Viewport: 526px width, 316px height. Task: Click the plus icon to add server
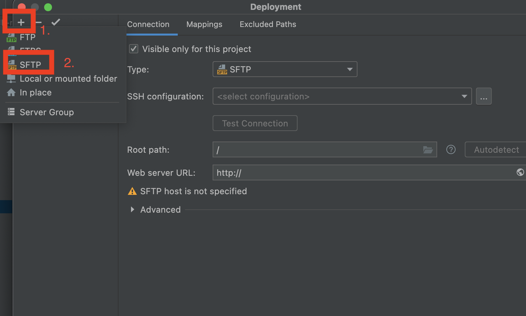[21, 22]
